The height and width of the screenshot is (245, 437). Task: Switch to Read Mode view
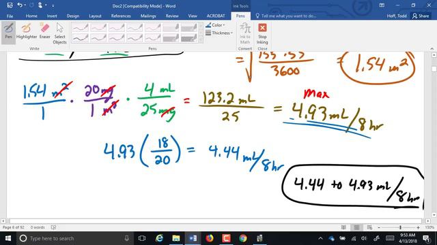pos(343,227)
